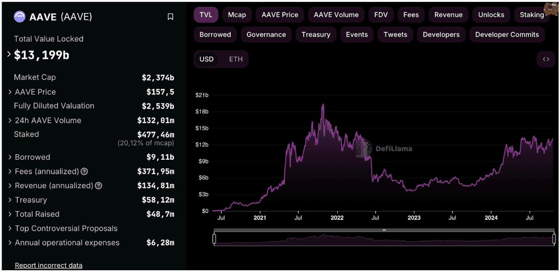Screen dimensions: 560x275
Task: Click the (20,12% of mcap) text
Action: [146, 143]
